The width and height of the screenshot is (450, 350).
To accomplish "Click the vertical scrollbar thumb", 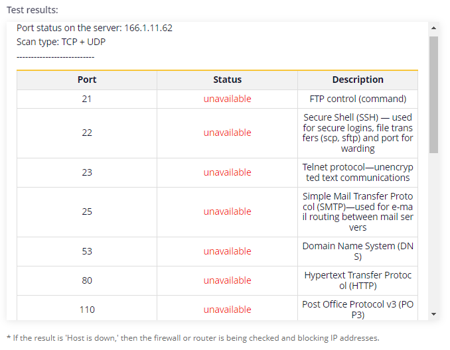I will click(x=433, y=95).
